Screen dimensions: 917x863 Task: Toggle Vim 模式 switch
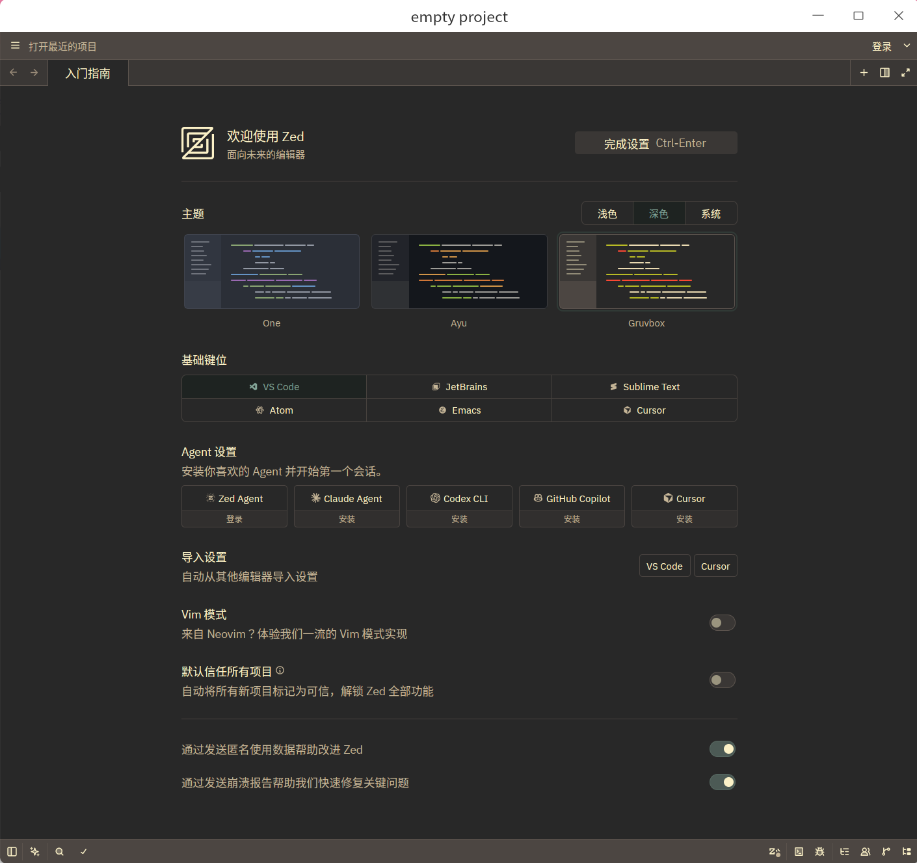pyautogui.click(x=722, y=623)
